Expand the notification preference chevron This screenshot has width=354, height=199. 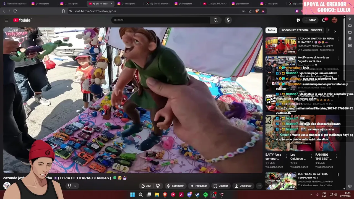click(75, 186)
